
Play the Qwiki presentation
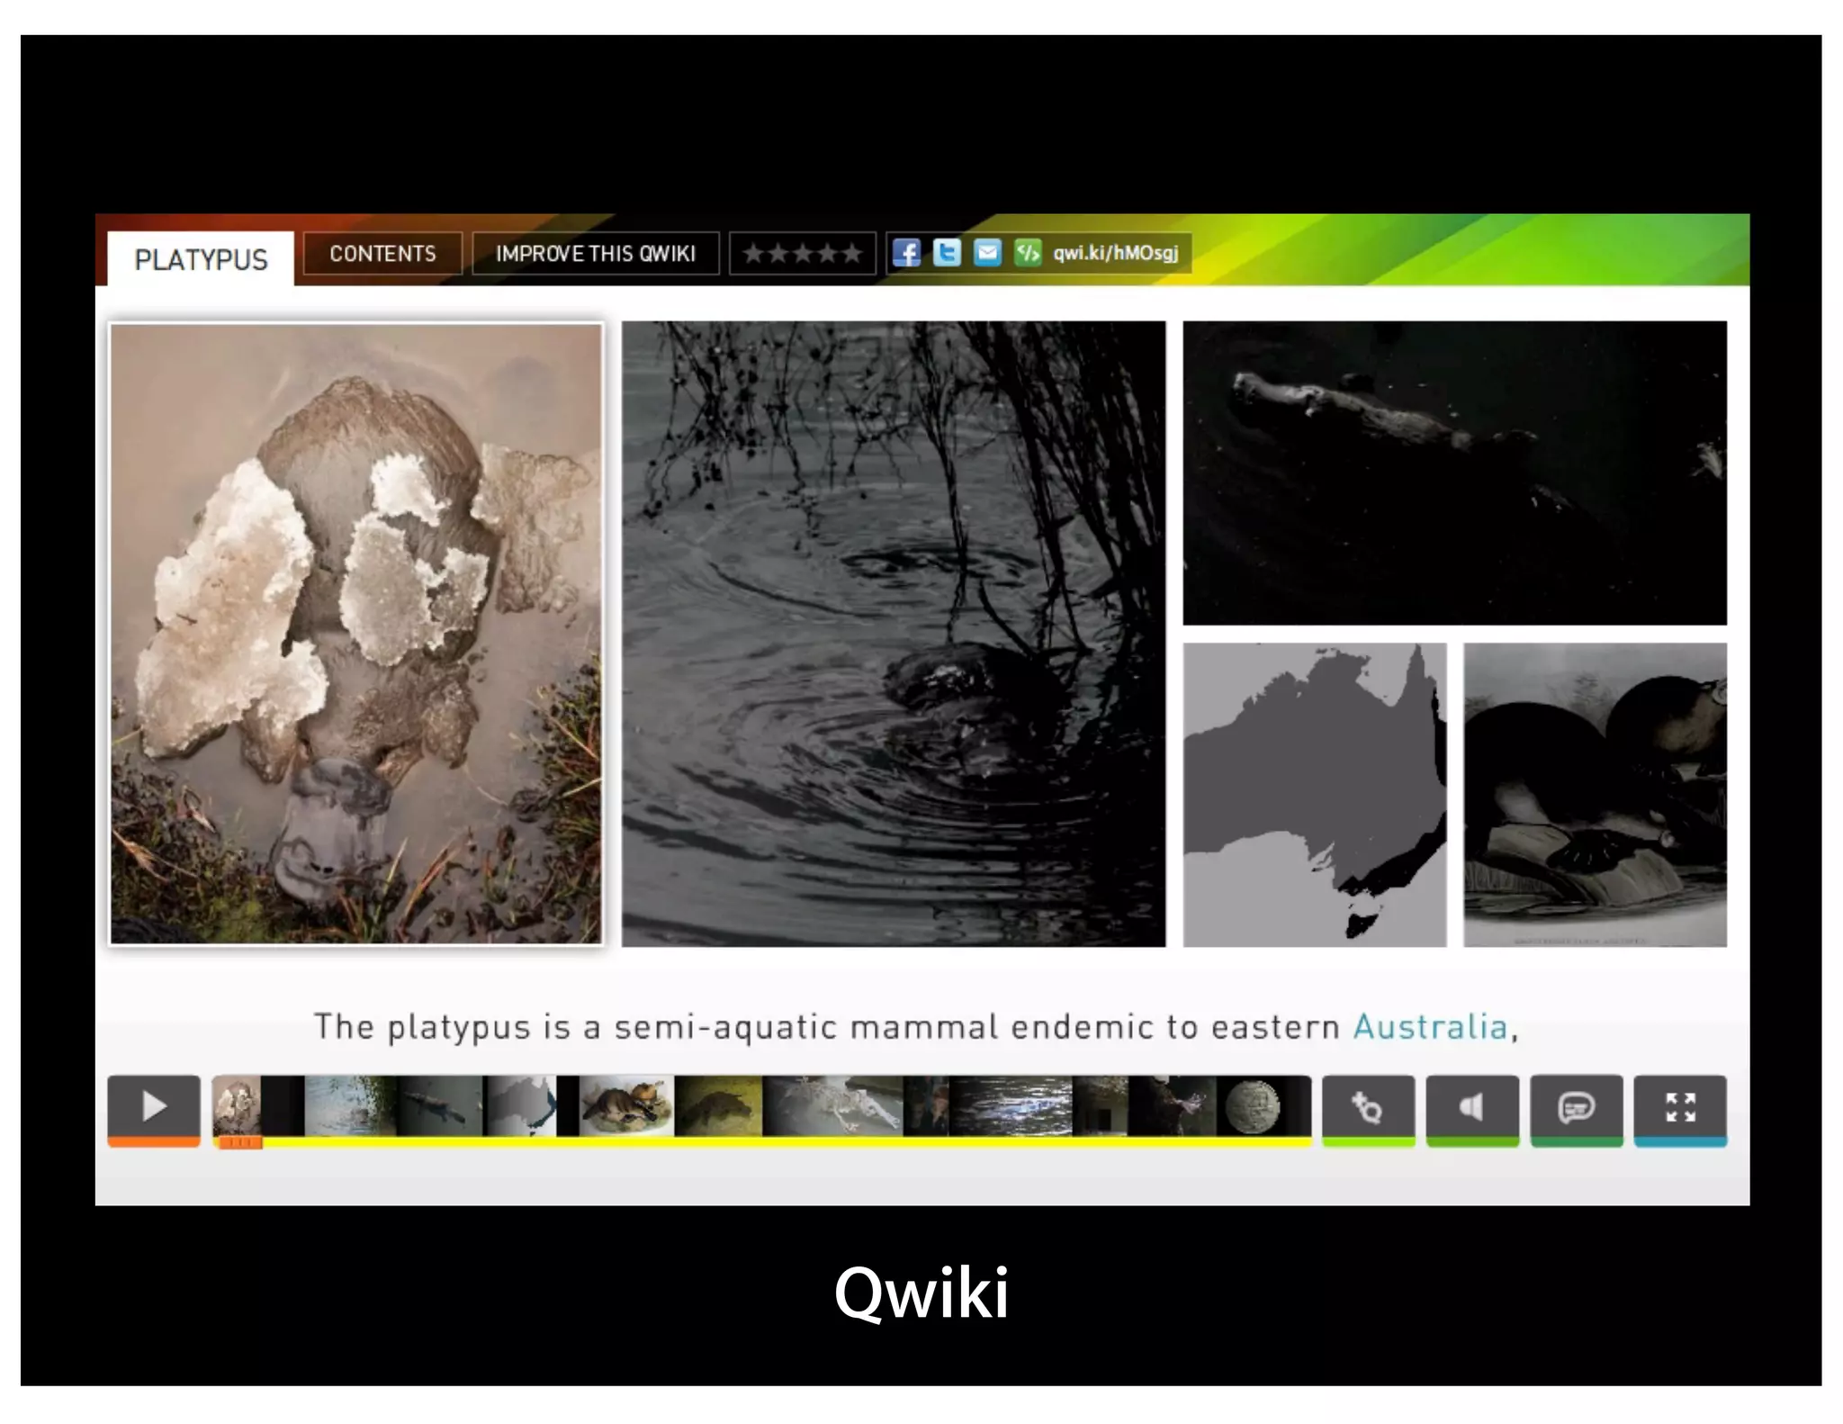pyautogui.click(x=154, y=1109)
